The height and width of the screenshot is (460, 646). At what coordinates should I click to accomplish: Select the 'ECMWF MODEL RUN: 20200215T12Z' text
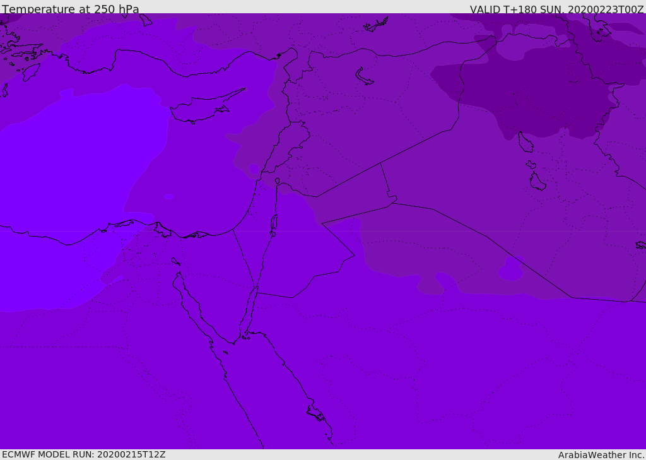pos(84,454)
